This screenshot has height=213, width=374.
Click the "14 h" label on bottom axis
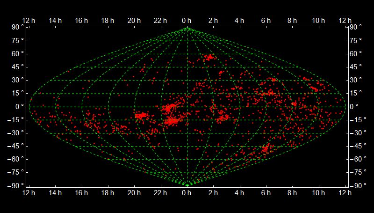(x=55, y=193)
